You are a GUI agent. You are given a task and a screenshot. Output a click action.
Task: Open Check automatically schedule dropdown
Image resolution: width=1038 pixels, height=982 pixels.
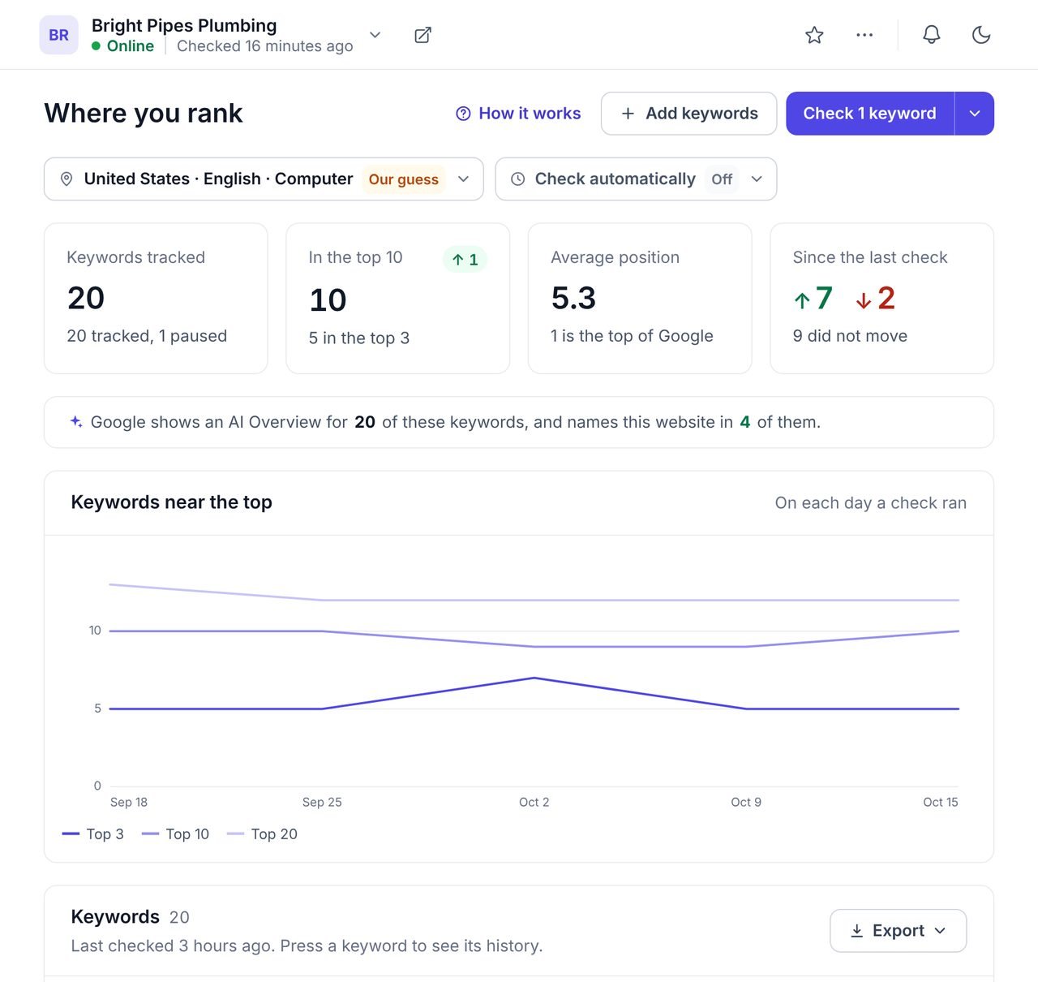point(636,179)
